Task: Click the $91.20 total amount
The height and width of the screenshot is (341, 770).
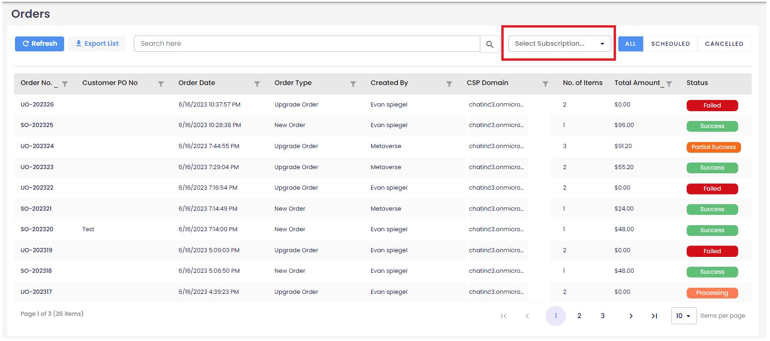Action: click(623, 146)
